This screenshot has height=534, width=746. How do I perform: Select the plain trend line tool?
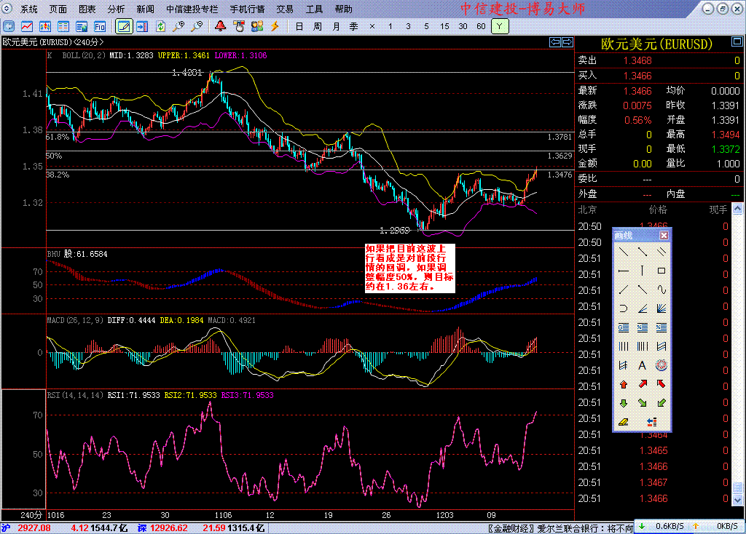624,252
